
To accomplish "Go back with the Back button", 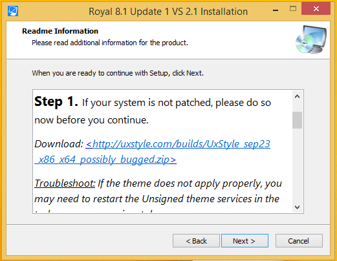I will point(196,241).
